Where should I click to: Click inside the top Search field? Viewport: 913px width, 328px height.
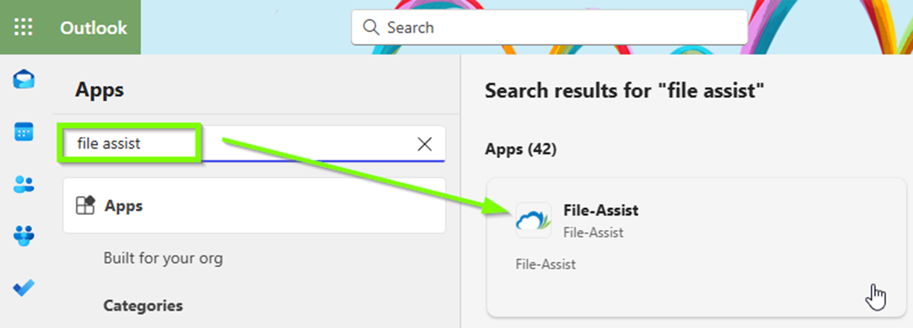pyautogui.click(x=550, y=28)
